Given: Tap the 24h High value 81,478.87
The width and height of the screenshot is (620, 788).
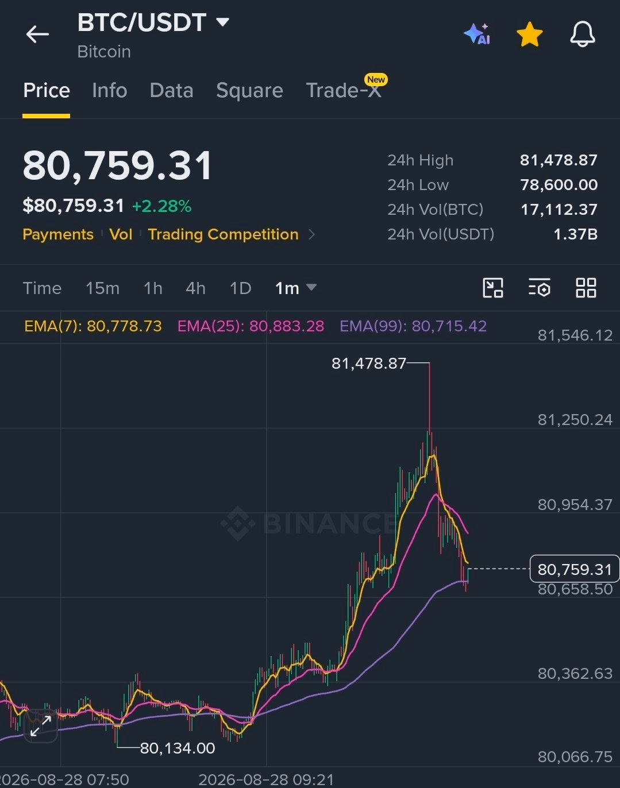Looking at the screenshot, I should [559, 160].
